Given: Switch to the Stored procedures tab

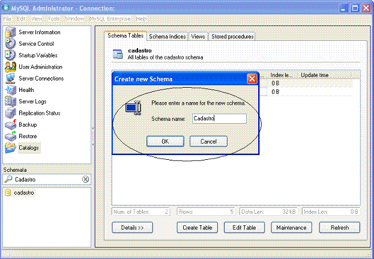Looking at the screenshot, I should click(x=232, y=37).
